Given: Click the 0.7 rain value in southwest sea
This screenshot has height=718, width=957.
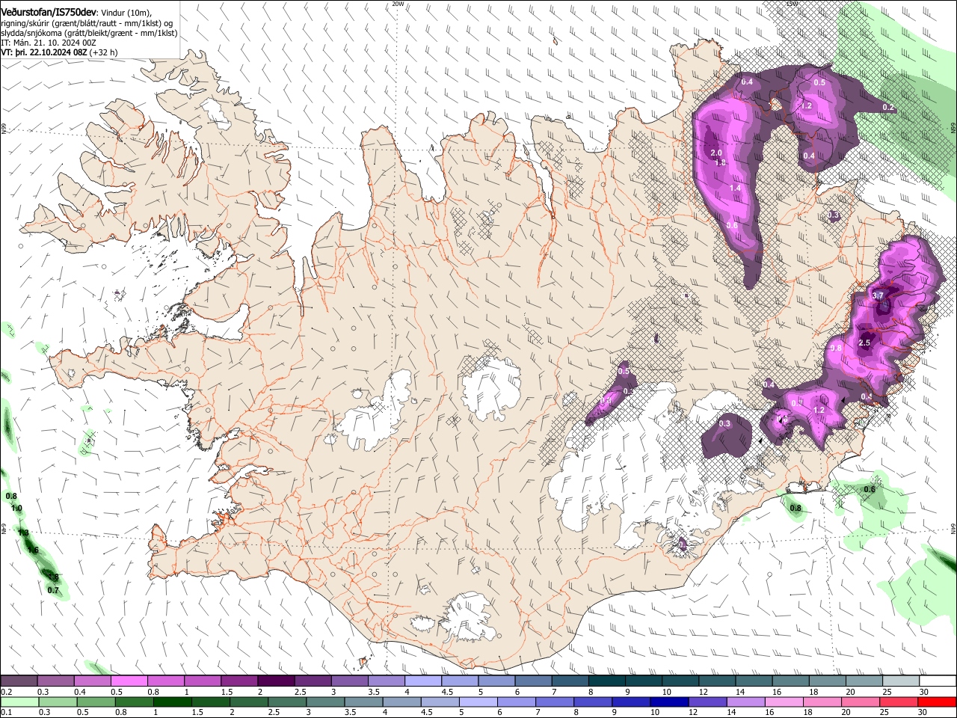Looking at the screenshot, I should click(53, 590).
